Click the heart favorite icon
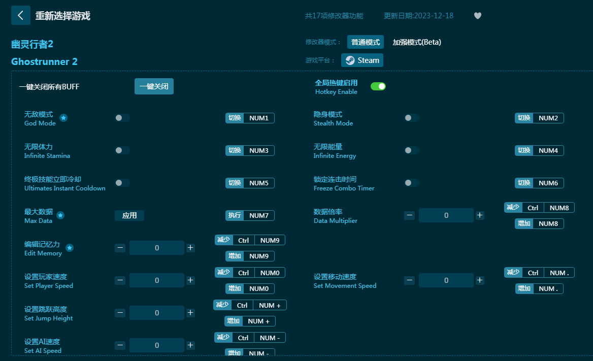Viewport: 593px width, 361px height. pos(478,16)
